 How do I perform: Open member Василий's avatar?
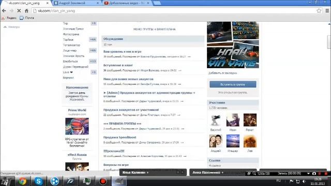point(216,120)
